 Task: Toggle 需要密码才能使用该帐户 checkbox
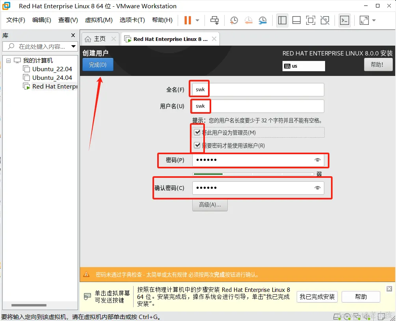(x=197, y=145)
